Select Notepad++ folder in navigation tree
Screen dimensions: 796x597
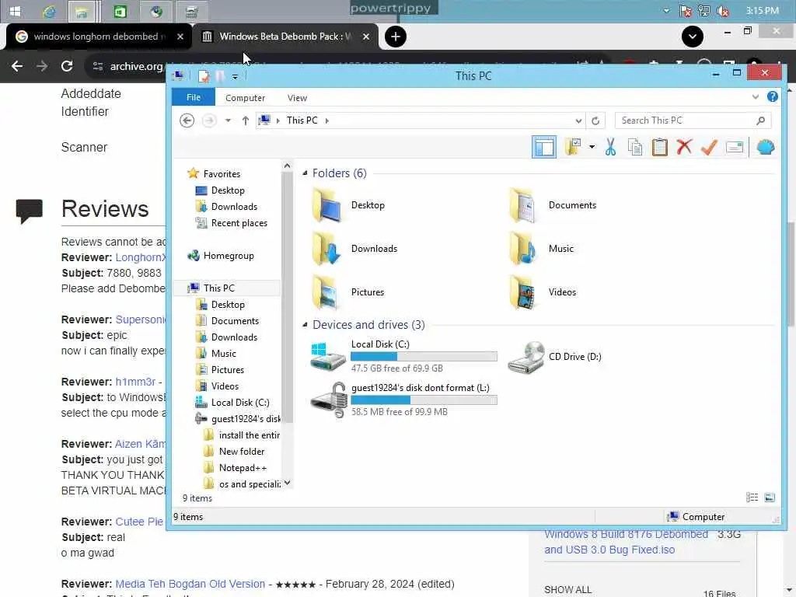(243, 468)
